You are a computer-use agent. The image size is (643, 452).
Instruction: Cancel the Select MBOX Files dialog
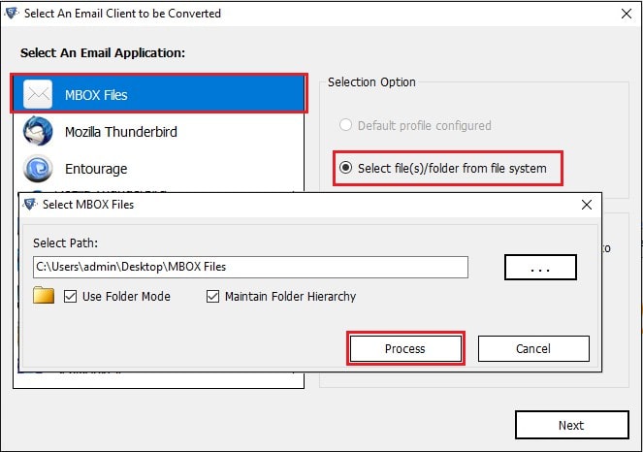(x=533, y=348)
